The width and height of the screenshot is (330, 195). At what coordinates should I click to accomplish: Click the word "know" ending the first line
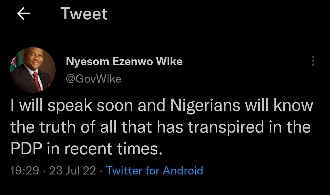[x=293, y=106]
